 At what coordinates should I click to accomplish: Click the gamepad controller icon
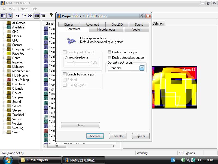pyautogui.click(x=71, y=41)
